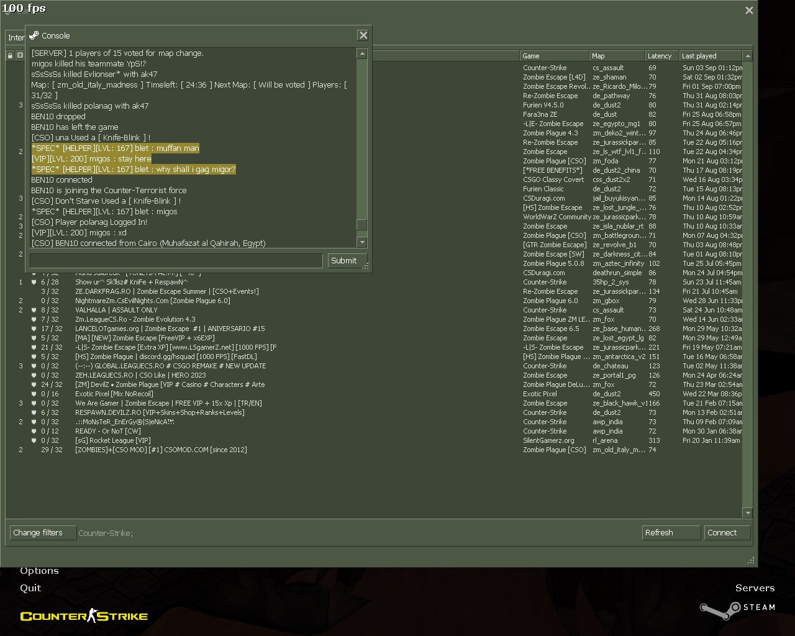Image resolution: width=795 pixels, height=636 pixels.
Task: Click the shield icon on the Exotic Pixel row
Action: (x=34, y=394)
